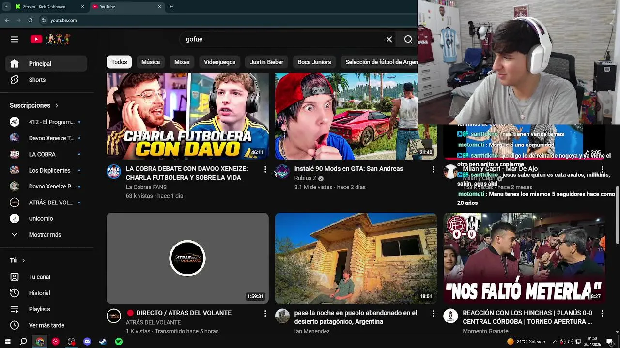Open Principal in the sidebar
620x348 pixels.
point(46,64)
